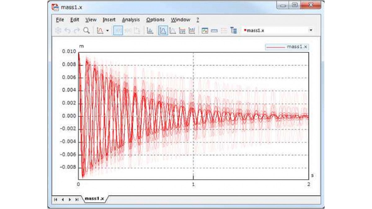Click the 0.006 label above zero on the y-axis
Image resolution: width=372 pixels, height=209 pixels.
pos(69,77)
